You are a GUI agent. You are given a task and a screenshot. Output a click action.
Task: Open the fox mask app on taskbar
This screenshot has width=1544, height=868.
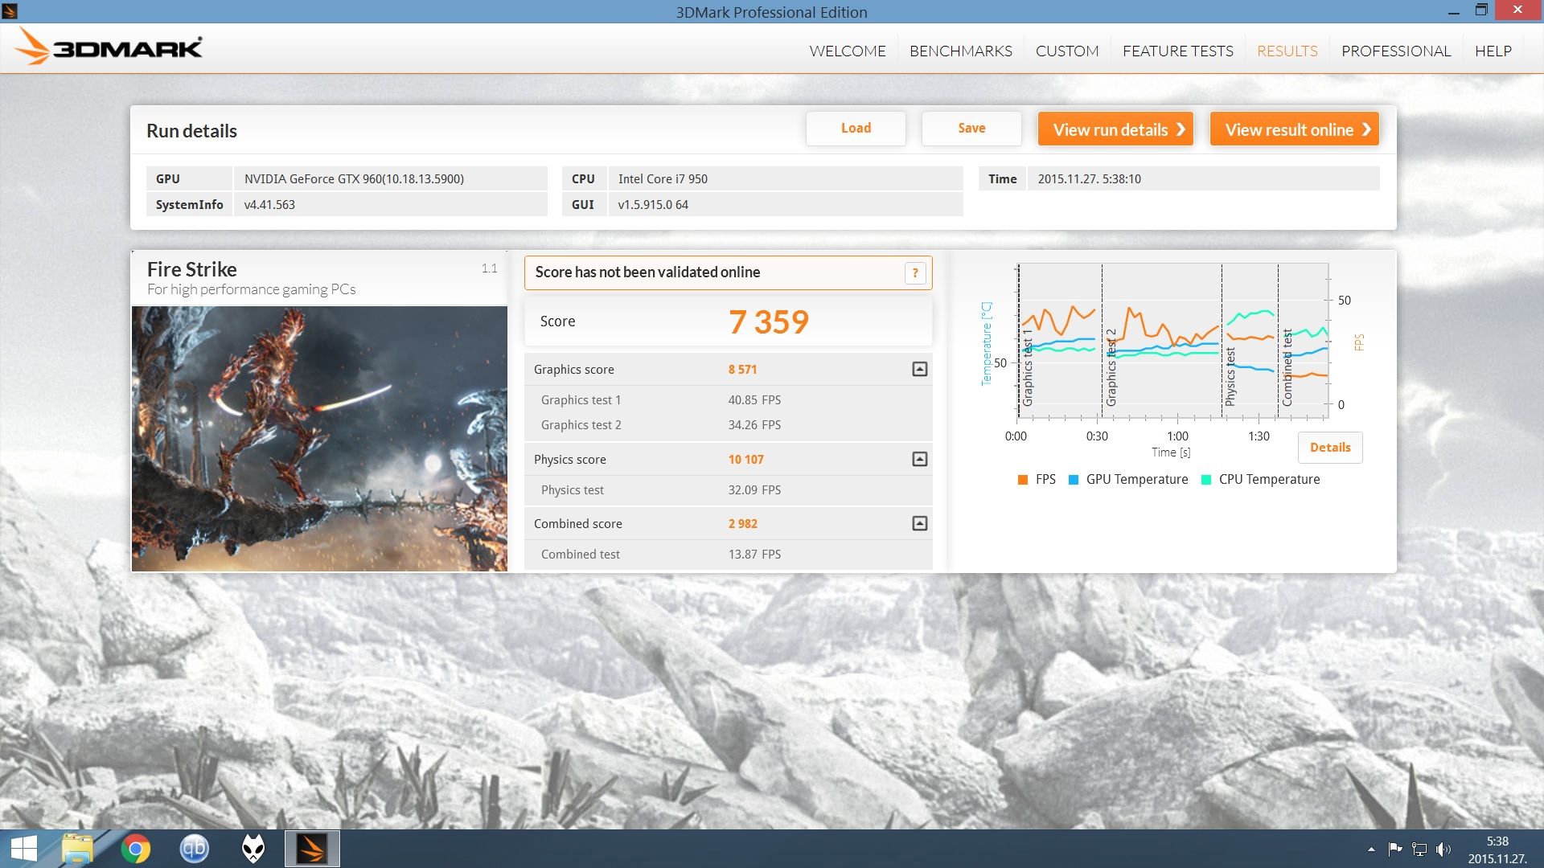point(253,849)
